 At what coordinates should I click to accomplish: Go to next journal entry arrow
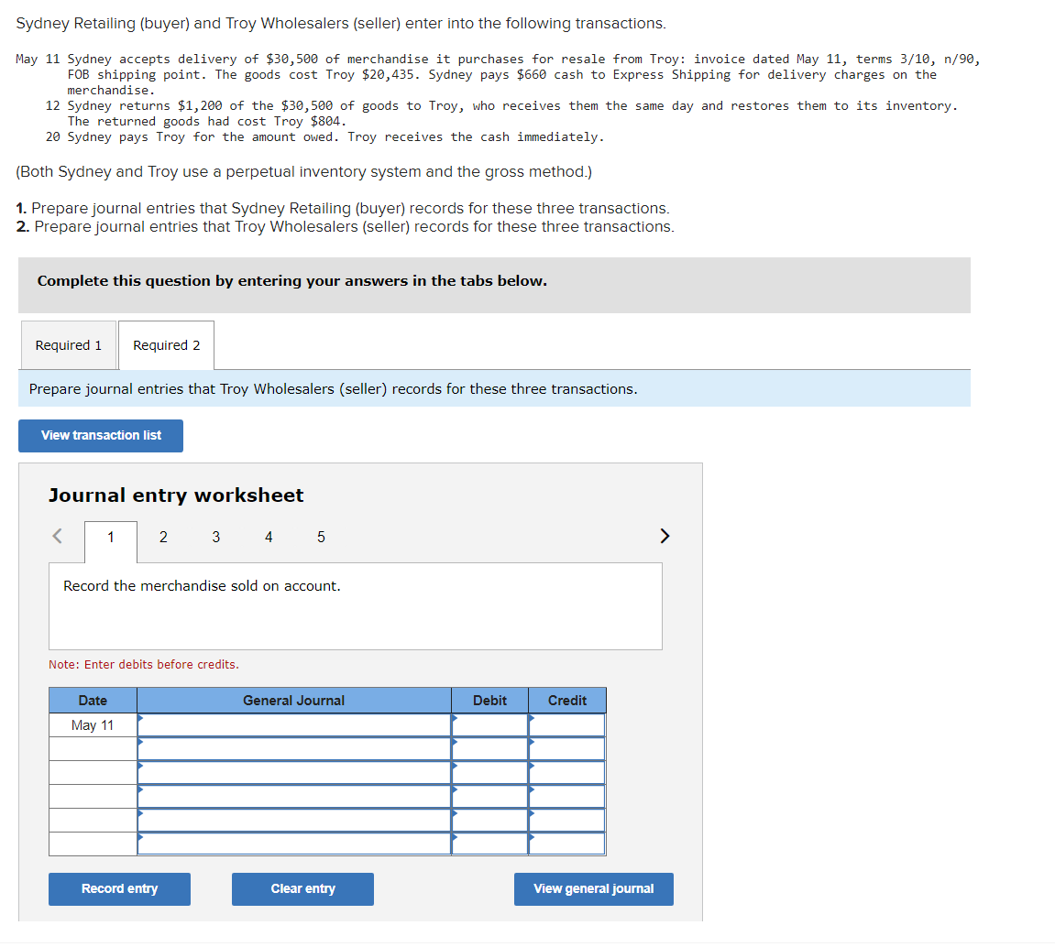click(665, 537)
